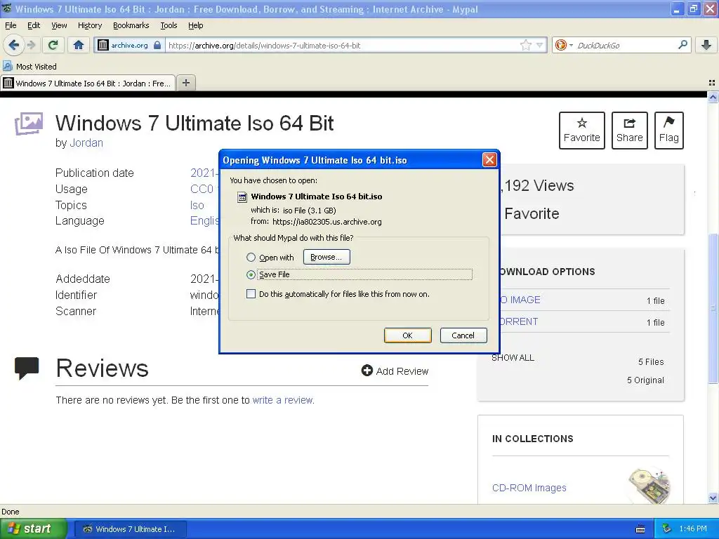Open a new tab with plus button
Image resolution: width=719 pixels, height=539 pixels.
coord(185,83)
